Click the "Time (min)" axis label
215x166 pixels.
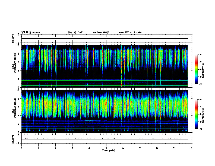109,151
